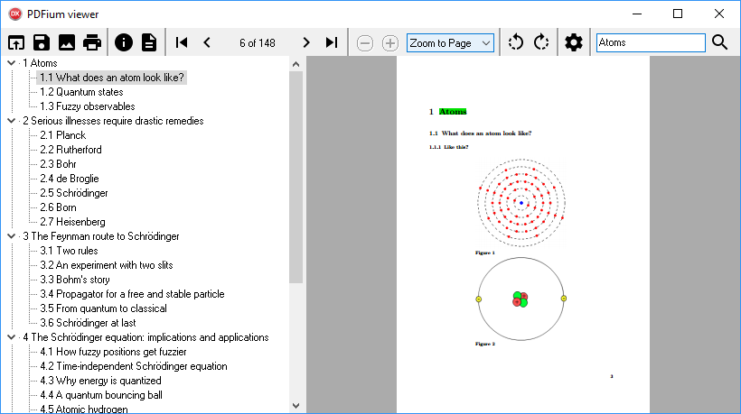
Task: Rotate the page counterclockwise
Action: [516, 42]
